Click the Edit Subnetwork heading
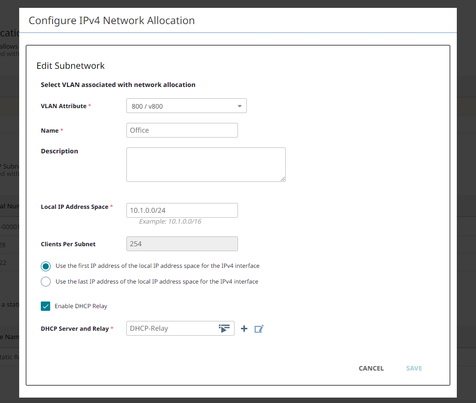 click(x=70, y=65)
